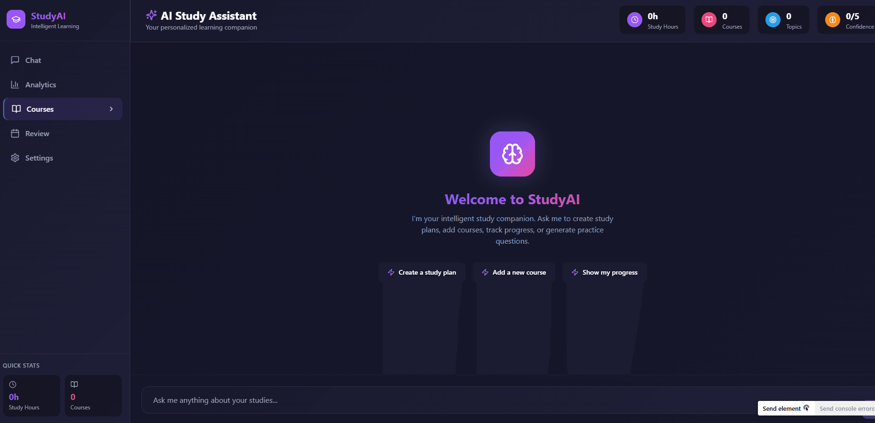Click the large brain icon above welcome text
Viewport: 875px width, 423px height.
click(512, 154)
